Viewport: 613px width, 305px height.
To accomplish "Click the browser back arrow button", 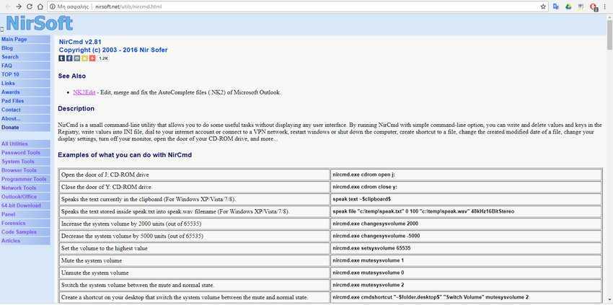I will (x=7, y=6).
